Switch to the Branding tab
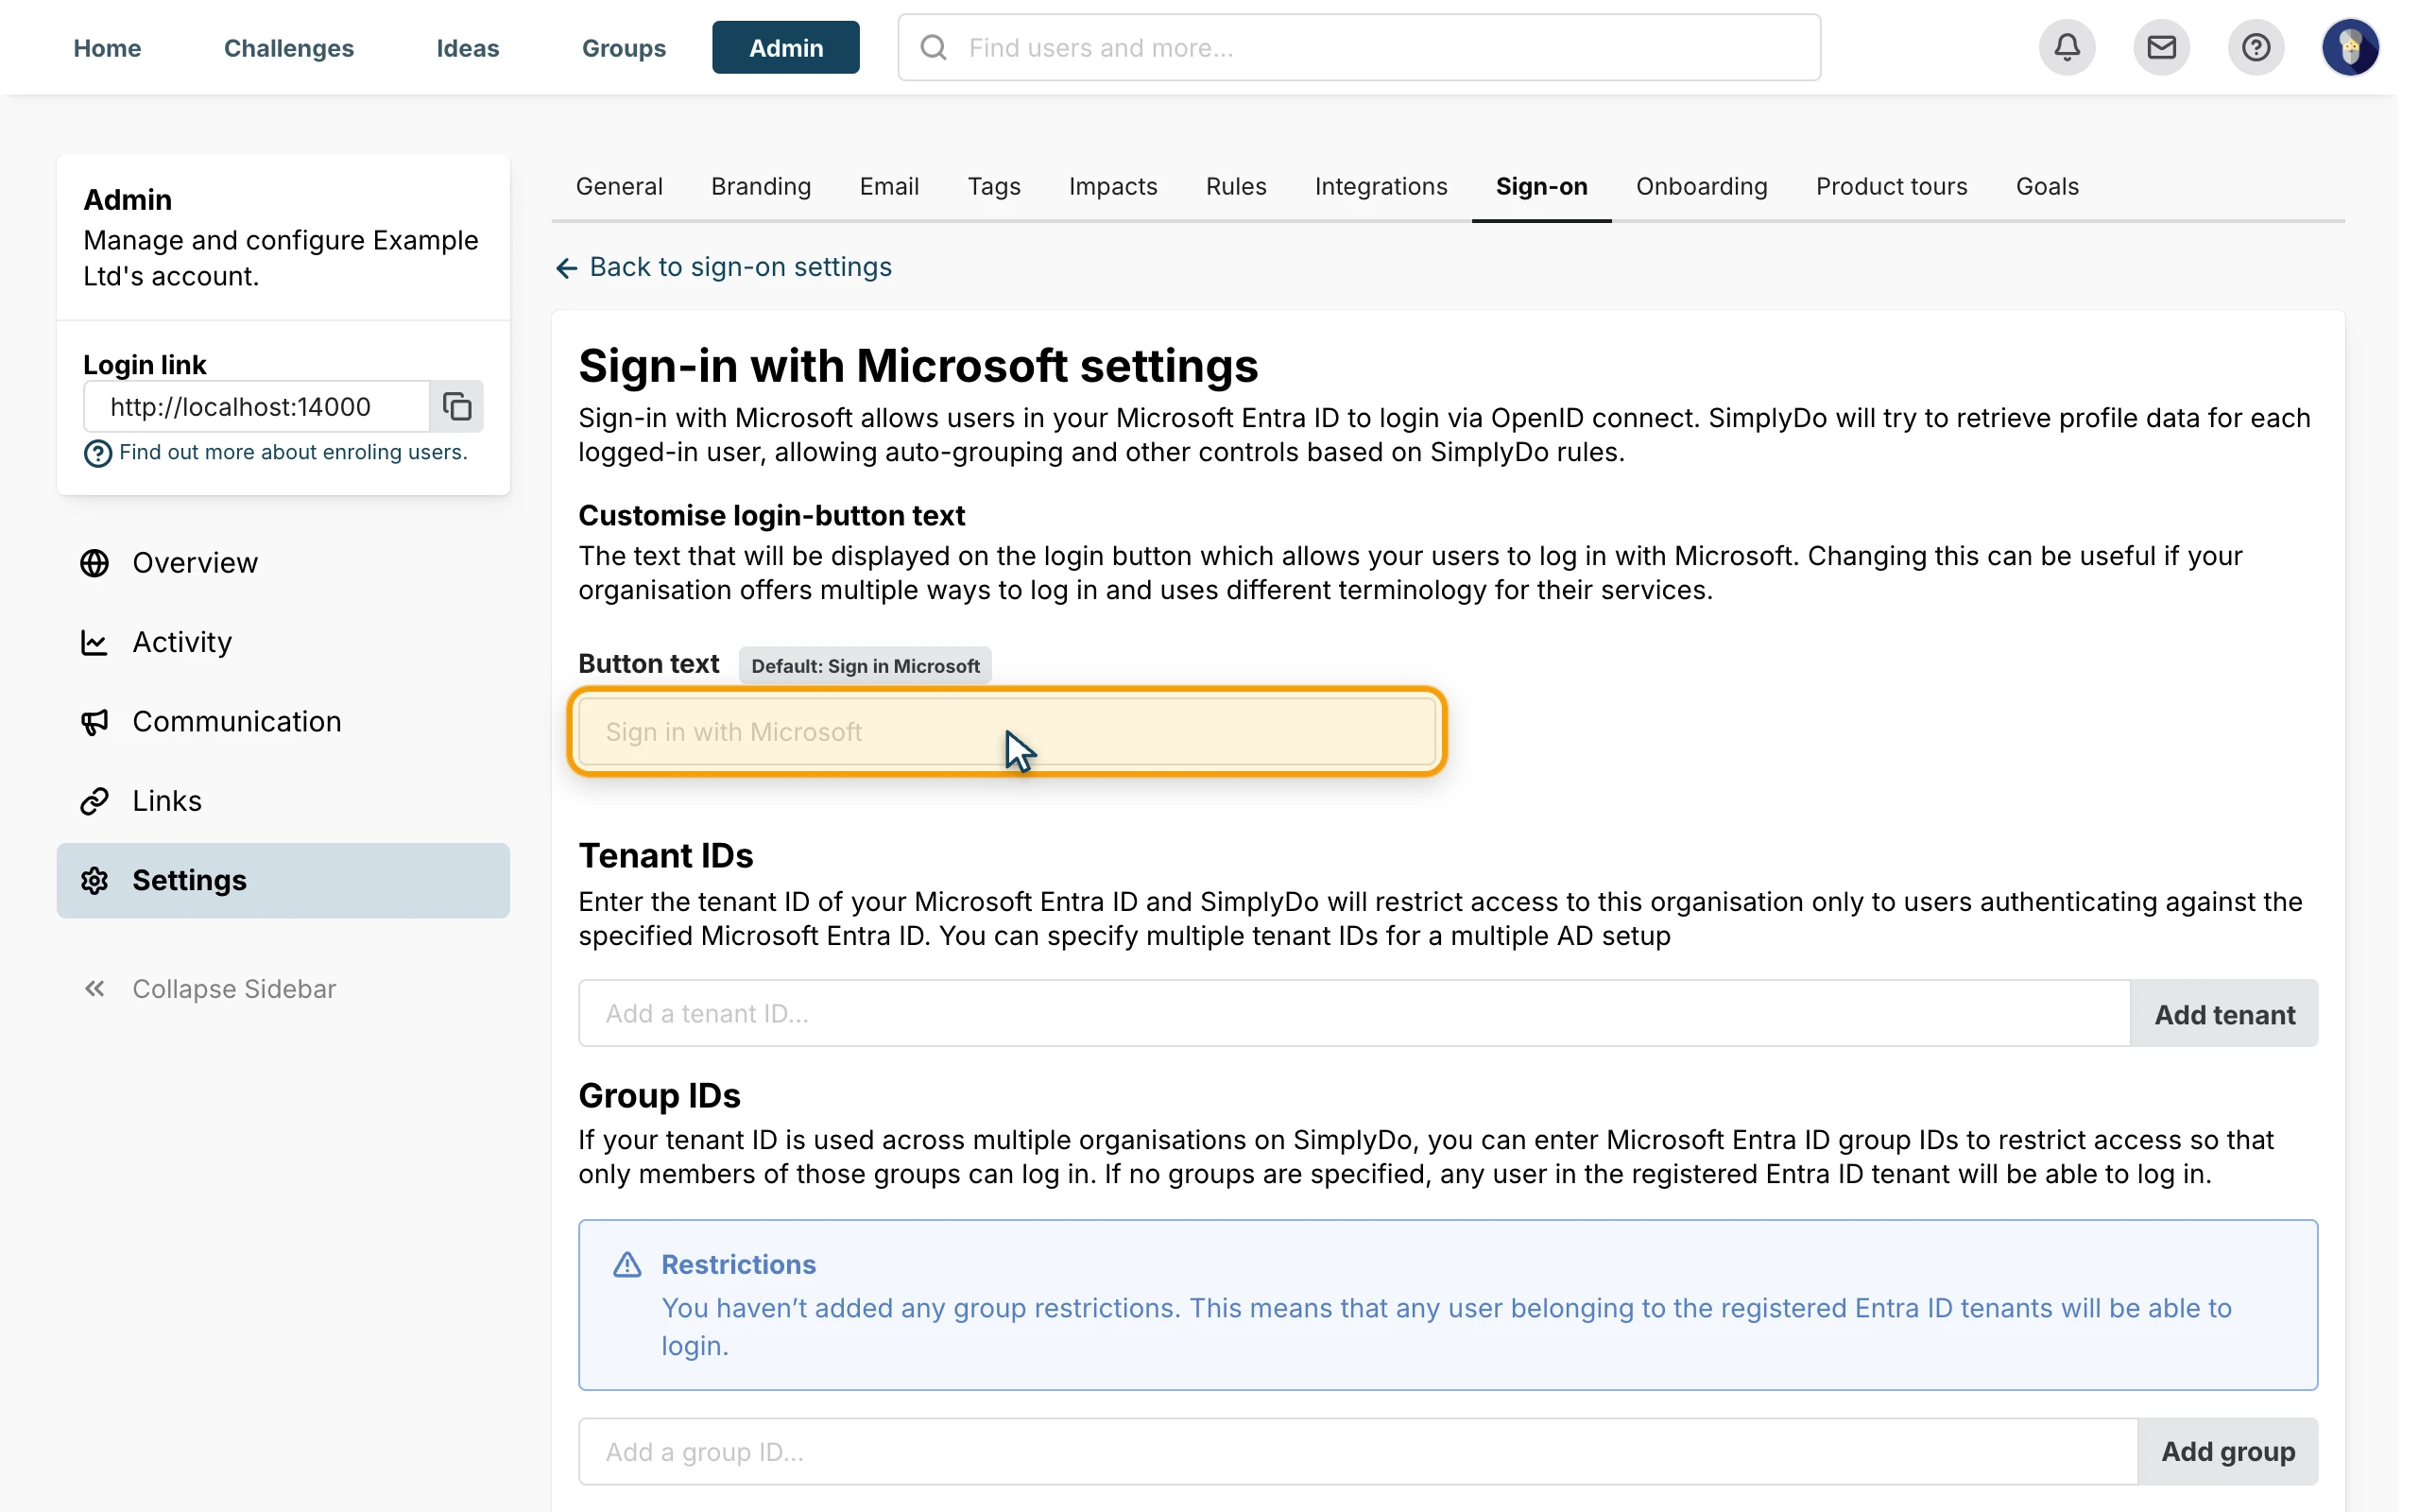The width and height of the screenshot is (2419, 1512). 761,187
